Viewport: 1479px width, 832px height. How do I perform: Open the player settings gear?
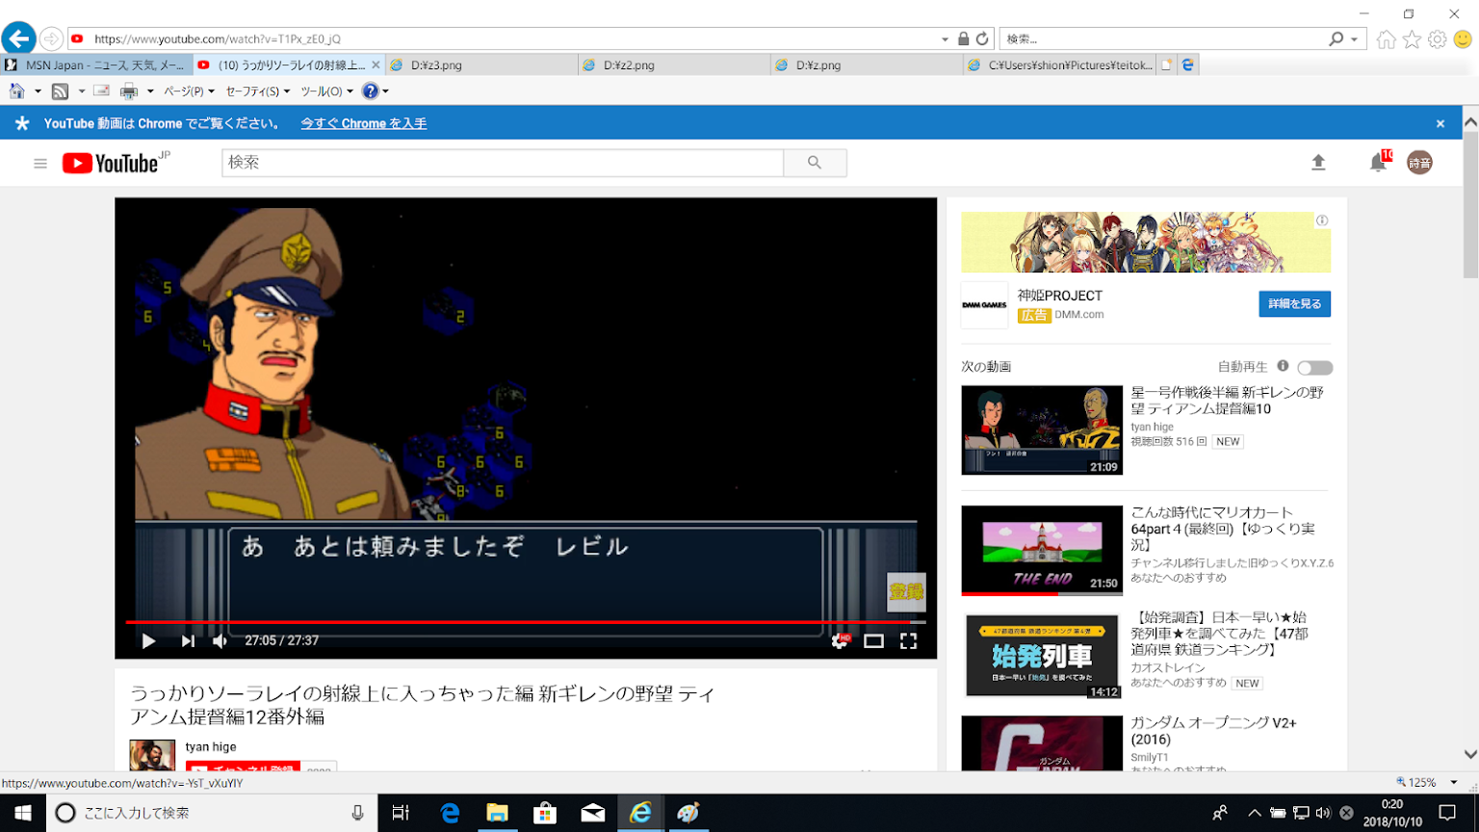pos(840,640)
